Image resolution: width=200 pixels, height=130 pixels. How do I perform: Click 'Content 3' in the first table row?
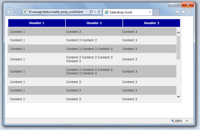coord(130,32)
